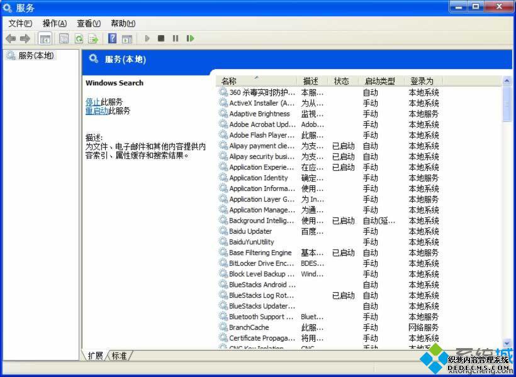Click the gear icon beside Base Filtering Engine
Image resolution: width=516 pixels, height=377 pixels.
tap(223, 253)
